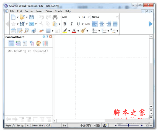Click the binoculars Find icon

pos(55,17)
